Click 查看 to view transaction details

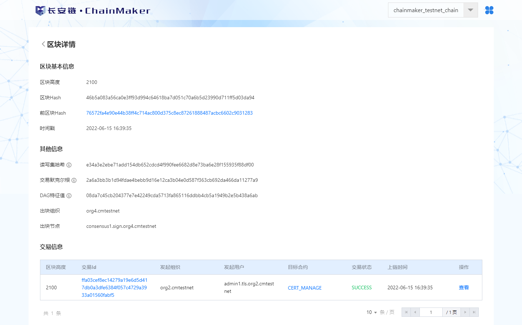464,287
